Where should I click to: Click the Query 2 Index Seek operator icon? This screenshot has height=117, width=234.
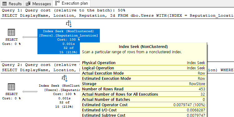[65, 78]
